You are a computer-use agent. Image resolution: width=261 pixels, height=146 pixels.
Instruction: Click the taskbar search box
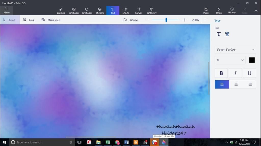pos(42,142)
